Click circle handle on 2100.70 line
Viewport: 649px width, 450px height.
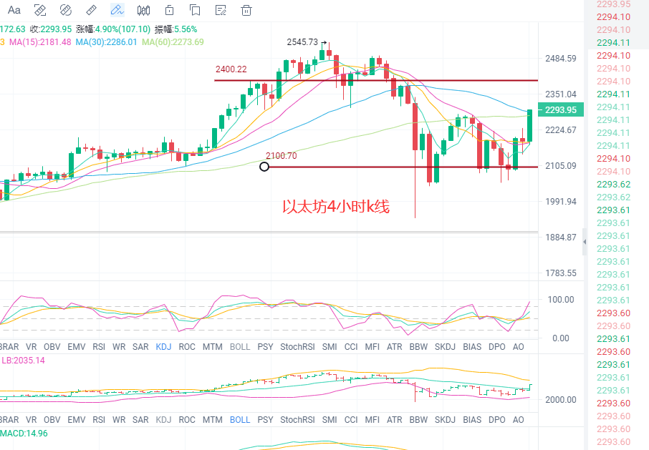(x=264, y=167)
